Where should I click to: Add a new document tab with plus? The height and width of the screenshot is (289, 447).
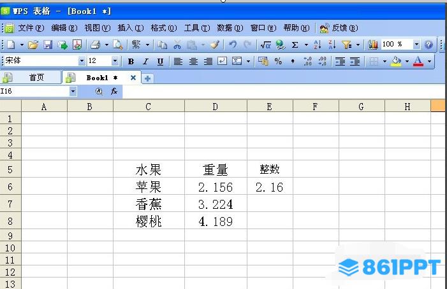pos(147,78)
